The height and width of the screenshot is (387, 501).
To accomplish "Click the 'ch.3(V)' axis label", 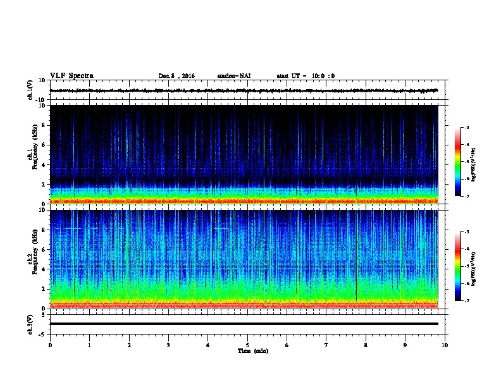I will click(x=30, y=324).
